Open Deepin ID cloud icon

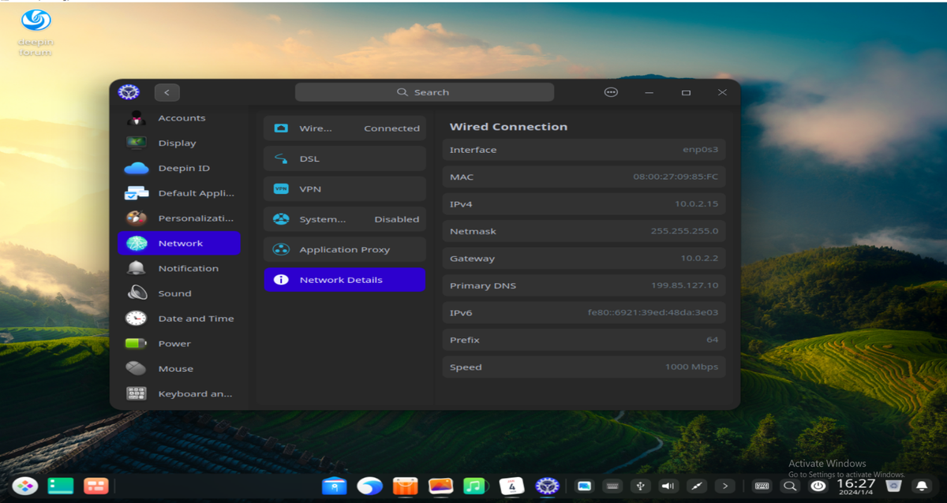[137, 168]
